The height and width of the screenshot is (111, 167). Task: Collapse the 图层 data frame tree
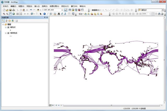tap(3, 24)
